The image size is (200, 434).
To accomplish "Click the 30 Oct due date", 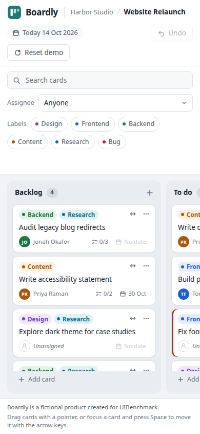I will tap(133, 294).
